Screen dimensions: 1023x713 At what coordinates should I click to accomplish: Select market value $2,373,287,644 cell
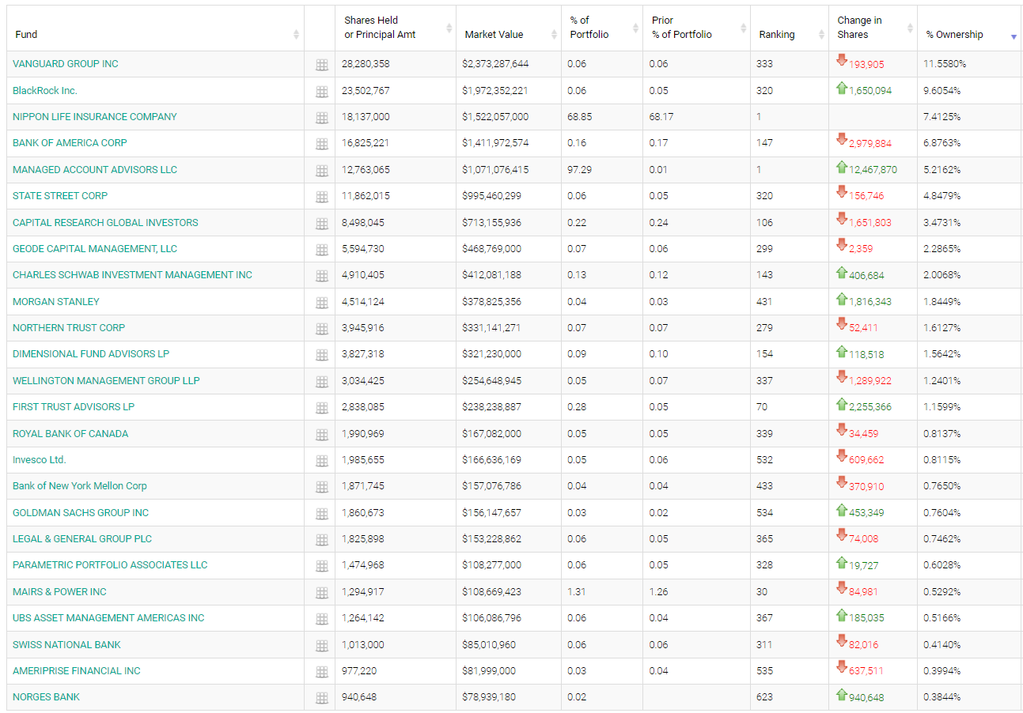509,64
